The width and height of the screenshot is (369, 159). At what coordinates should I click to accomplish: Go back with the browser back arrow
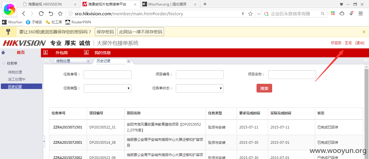tap(24, 14)
